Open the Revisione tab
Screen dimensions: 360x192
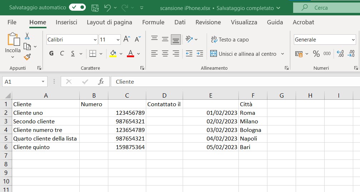click(208, 22)
